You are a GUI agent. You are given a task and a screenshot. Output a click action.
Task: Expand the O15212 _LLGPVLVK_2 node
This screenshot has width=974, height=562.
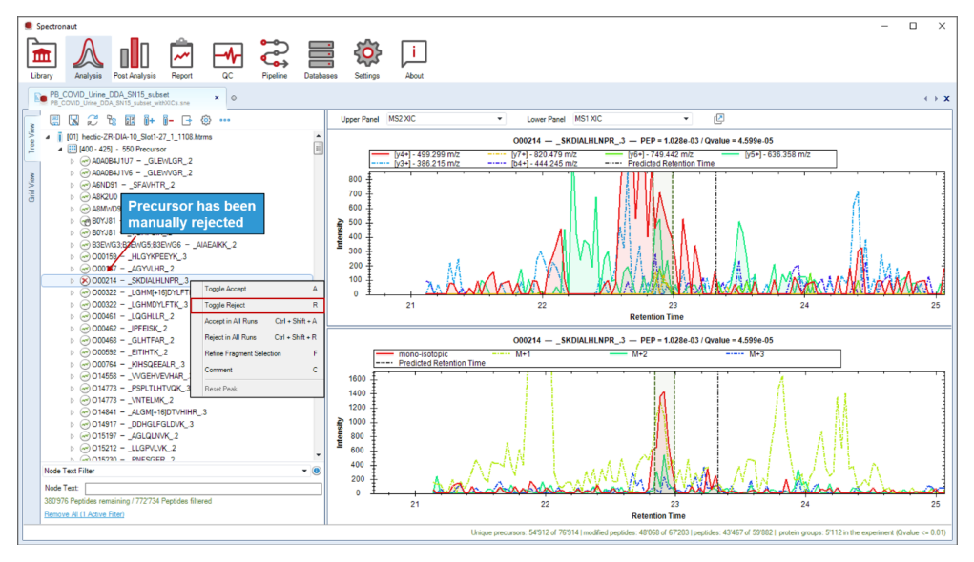pos(73,448)
